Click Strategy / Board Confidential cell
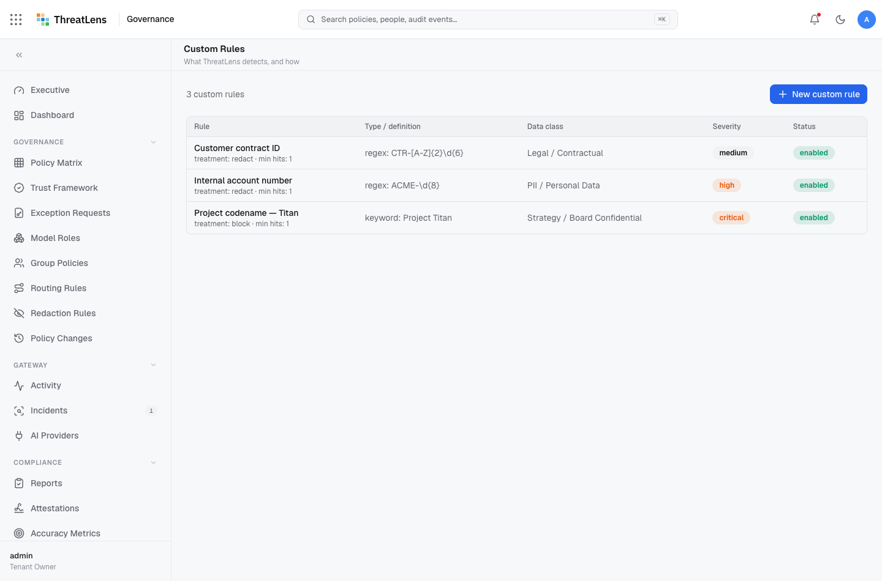This screenshot has width=882, height=581. 584,218
